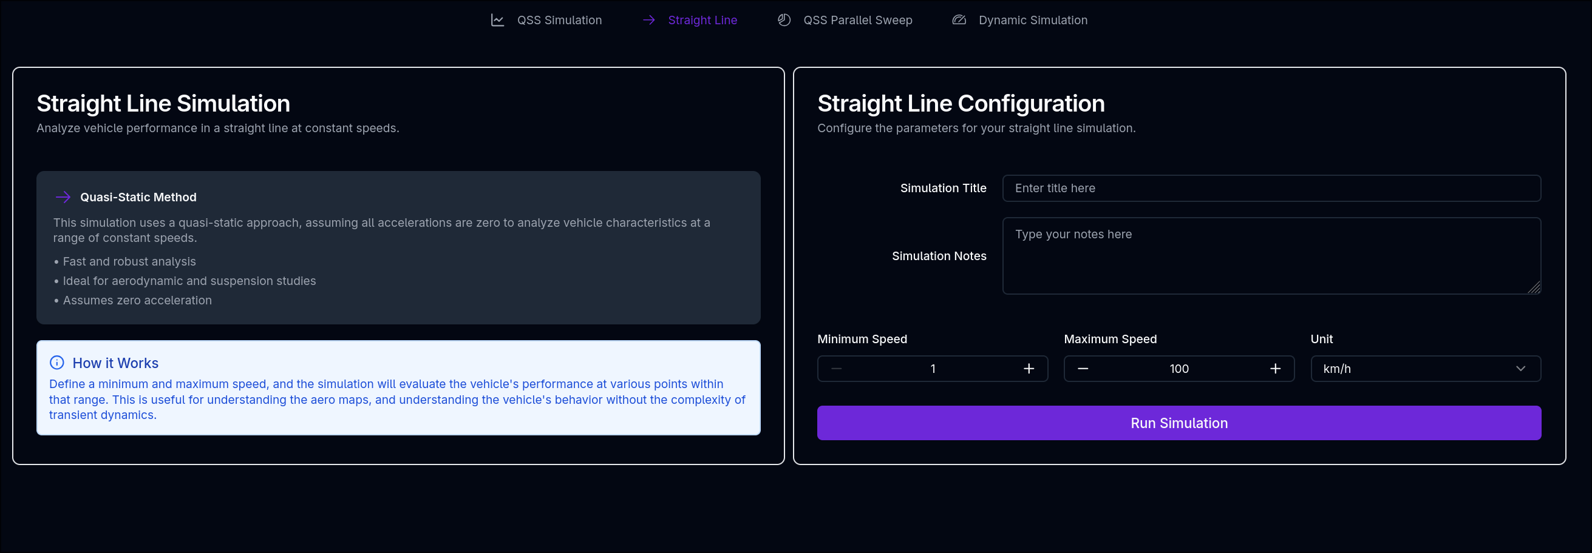Click the Maximum Speed value 100

(x=1179, y=369)
